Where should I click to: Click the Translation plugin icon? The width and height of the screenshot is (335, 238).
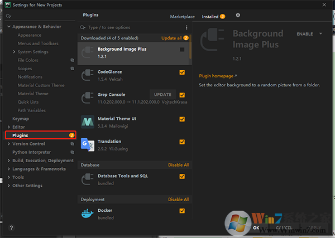pyautogui.click(x=87, y=145)
